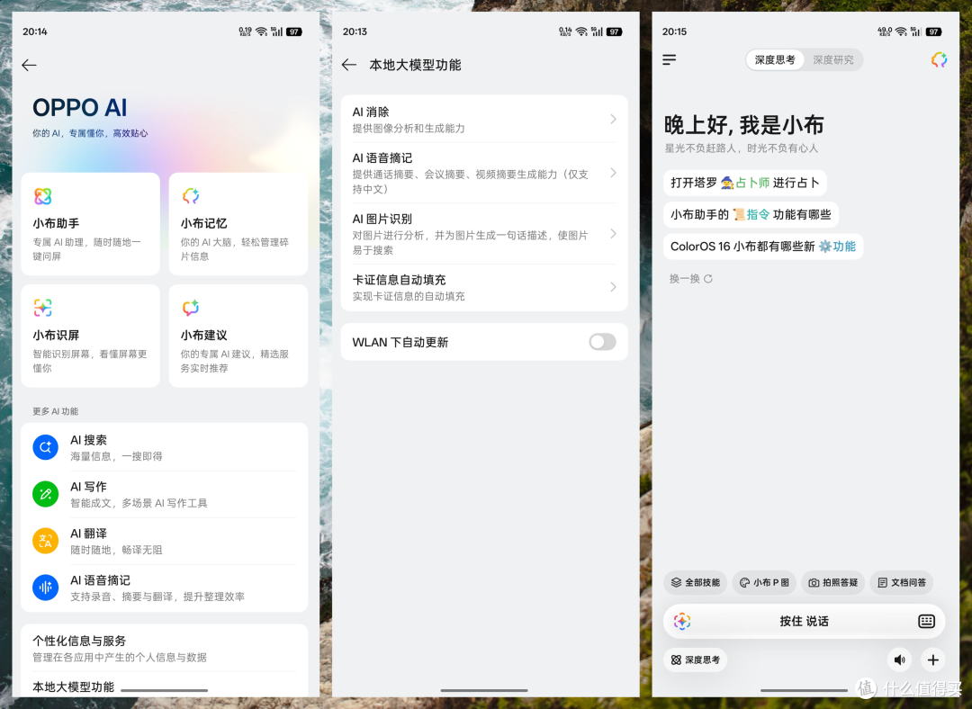Tap the plus icon to add attachment
Viewport: 972px width, 709px height.
click(x=933, y=660)
